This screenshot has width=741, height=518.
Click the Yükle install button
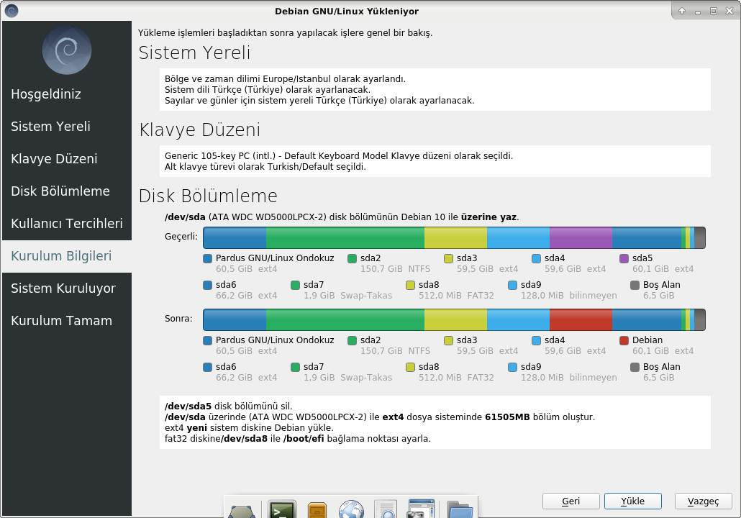pos(633,501)
